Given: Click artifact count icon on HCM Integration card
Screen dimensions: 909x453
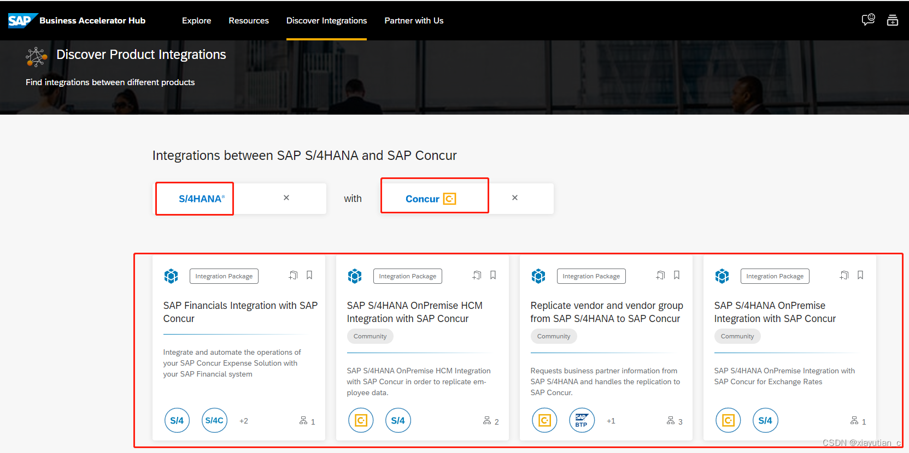Looking at the screenshot, I should (x=487, y=420).
